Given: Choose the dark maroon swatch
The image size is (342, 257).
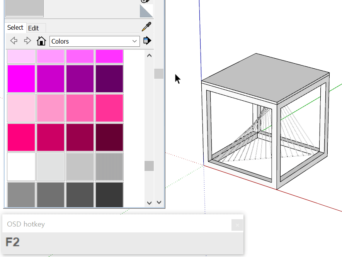Looking at the screenshot, I should 109,137.
